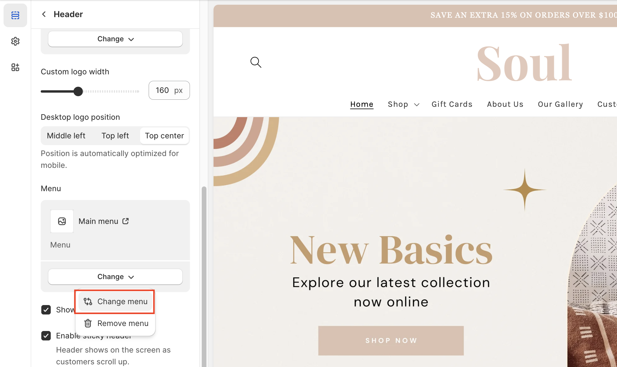Open the Apps icon in sidebar
Screen dimensions: 617x367
[x=15, y=67]
